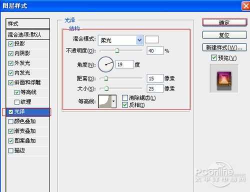Screen dimensions: 250x192
Task: Enable the 消除锯齿 anti-alias checkbox
Action: pos(125,97)
